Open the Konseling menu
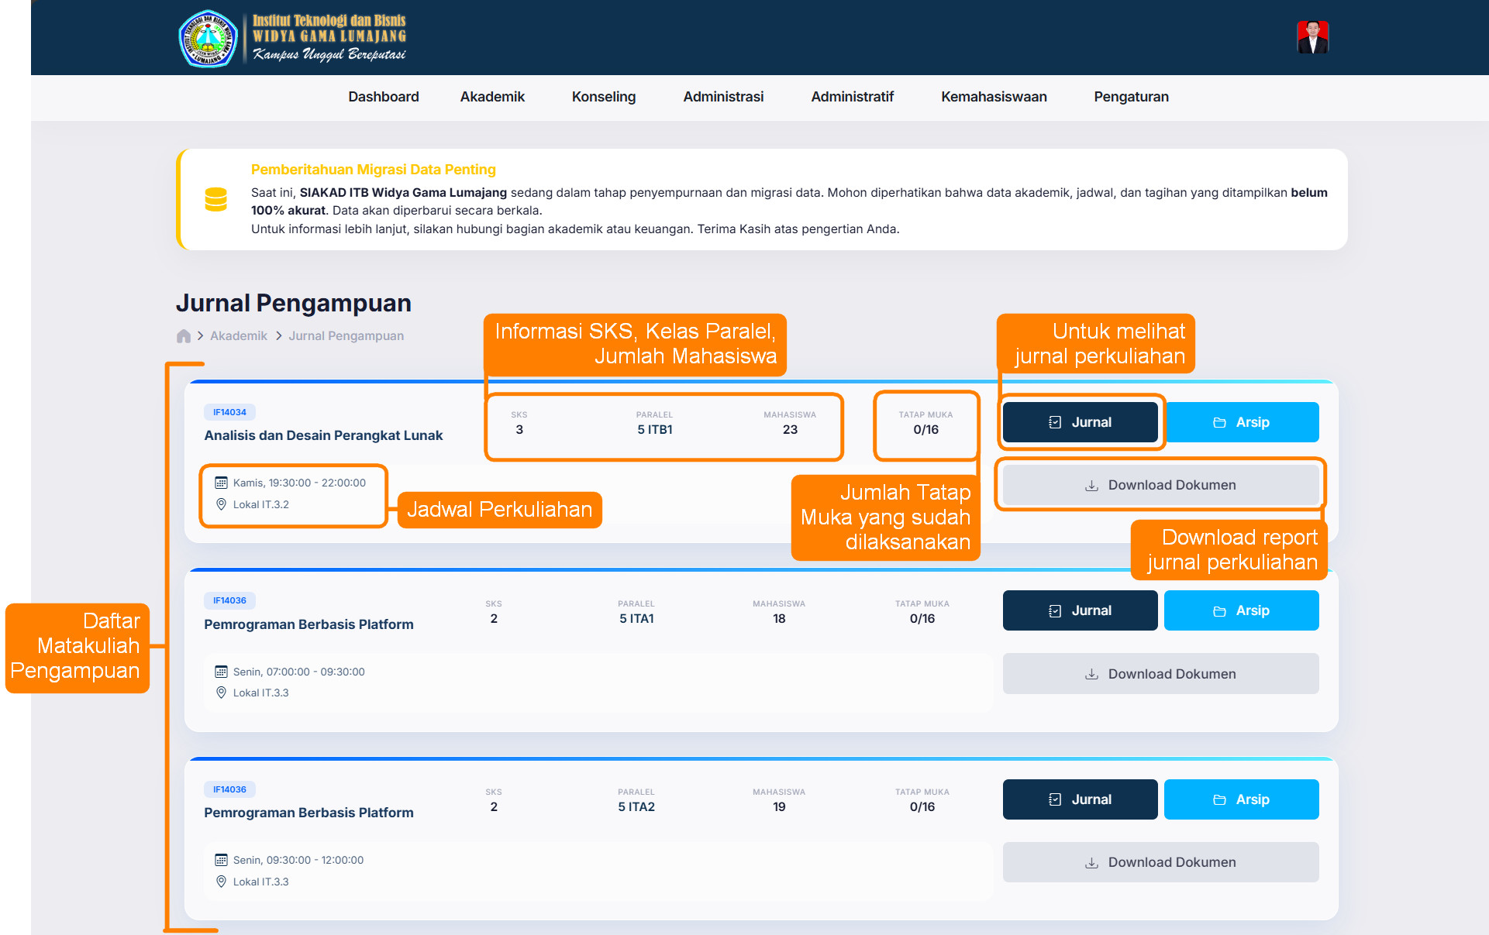Image resolution: width=1489 pixels, height=935 pixels. (603, 97)
